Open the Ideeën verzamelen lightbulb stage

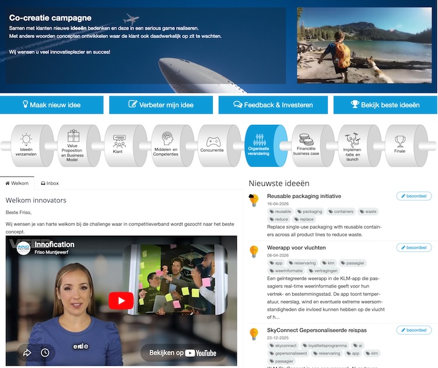[x=26, y=145]
